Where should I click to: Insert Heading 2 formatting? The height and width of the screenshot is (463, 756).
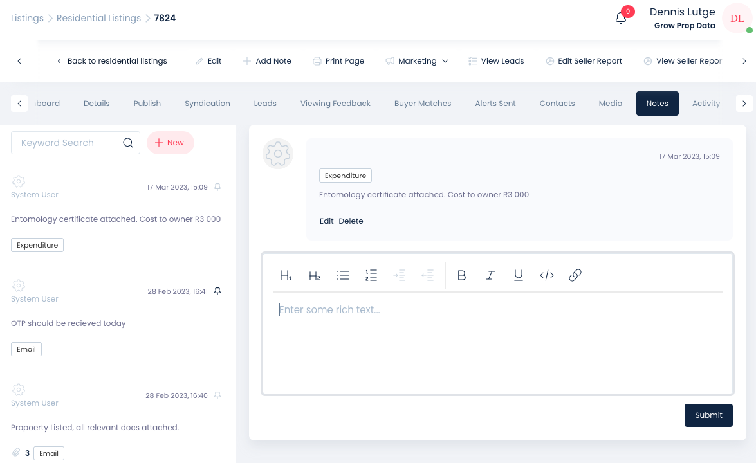pos(315,275)
